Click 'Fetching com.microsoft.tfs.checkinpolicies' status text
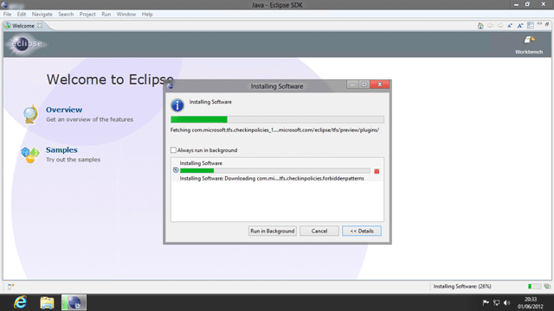 [274, 130]
